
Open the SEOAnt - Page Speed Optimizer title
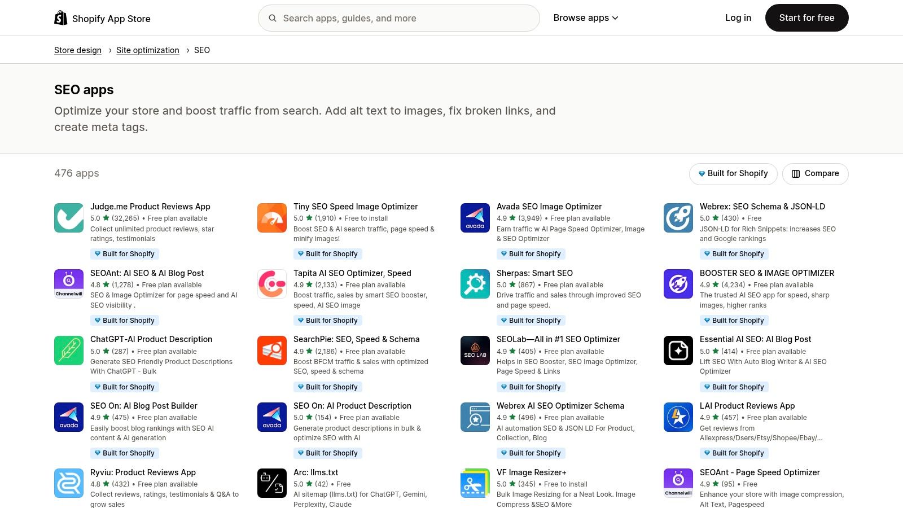(760, 472)
